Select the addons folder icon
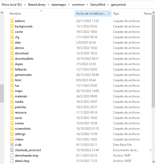155x164 pixels. click(12, 21)
